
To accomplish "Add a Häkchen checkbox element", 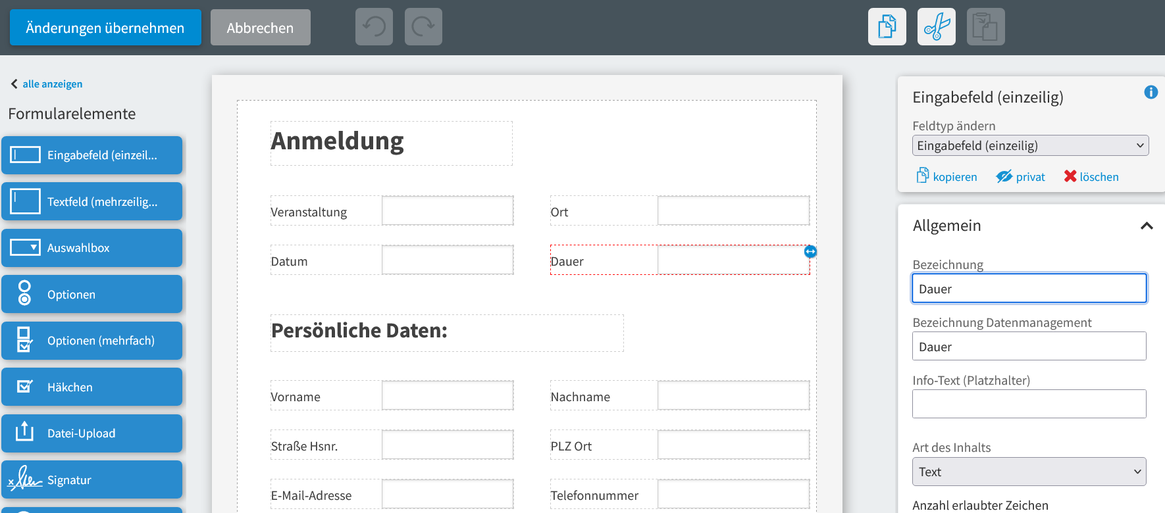I will coord(91,387).
